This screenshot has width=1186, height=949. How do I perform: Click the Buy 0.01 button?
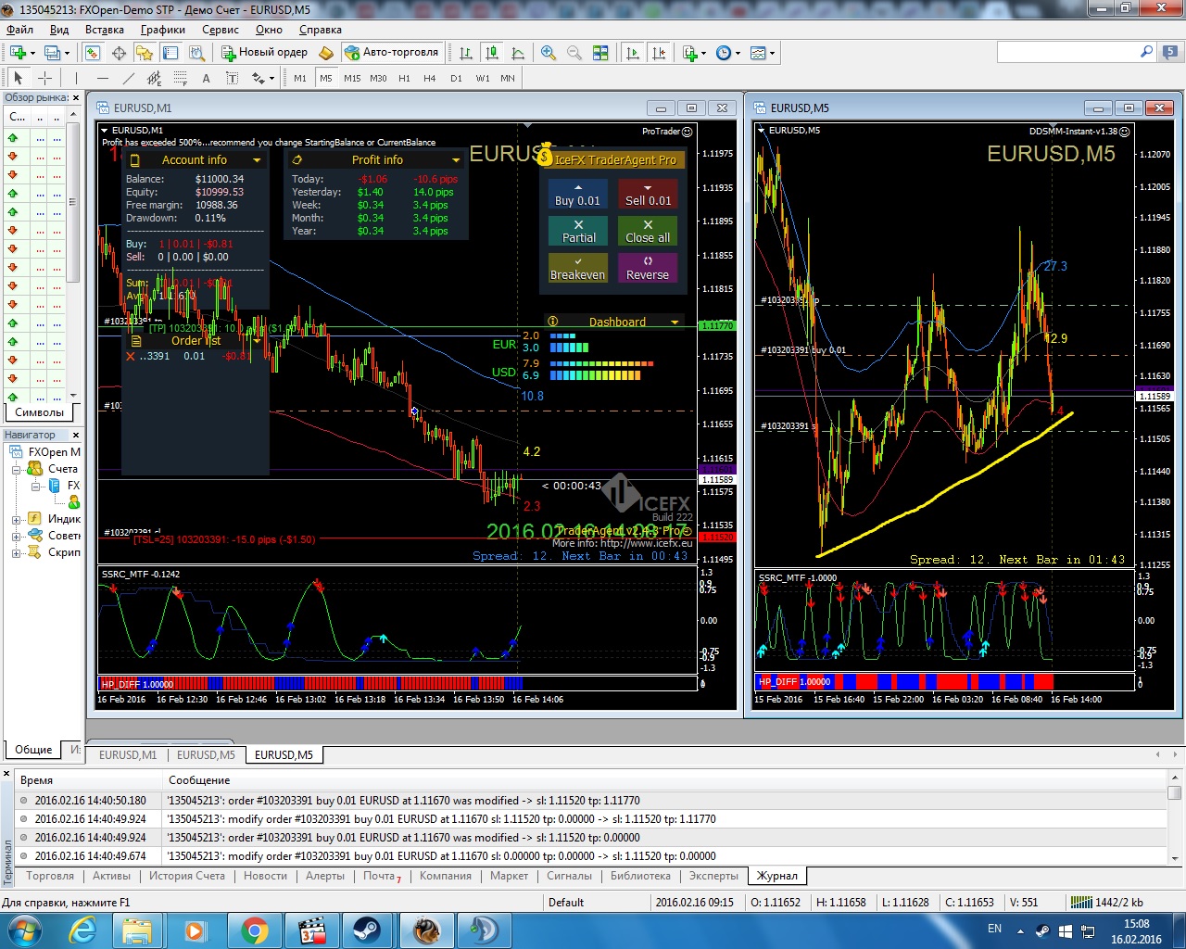577,194
